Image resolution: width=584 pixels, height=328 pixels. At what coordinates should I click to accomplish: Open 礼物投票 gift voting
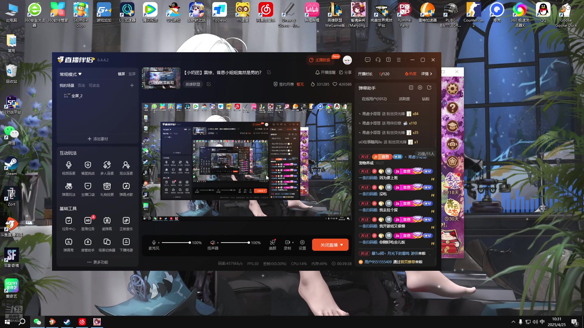(x=107, y=189)
